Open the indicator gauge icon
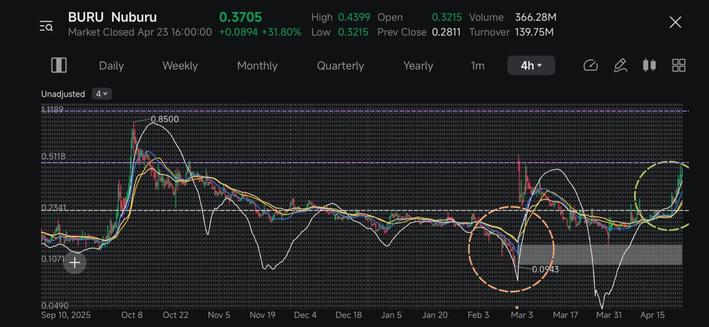Image resolution: width=709 pixels, height=327 pixels. pyautogui.click(x=591, y=65)
